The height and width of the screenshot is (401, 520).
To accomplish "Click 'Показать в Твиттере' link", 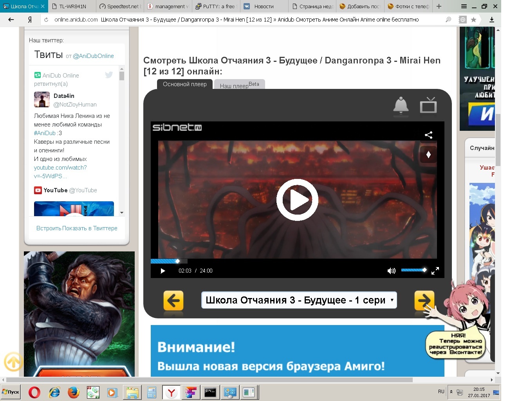I will tap(90, 228).
